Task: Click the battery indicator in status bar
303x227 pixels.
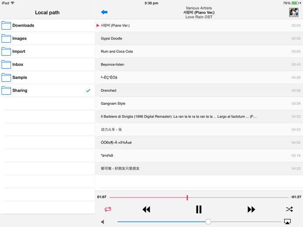Action: click(x=296, y=3)
